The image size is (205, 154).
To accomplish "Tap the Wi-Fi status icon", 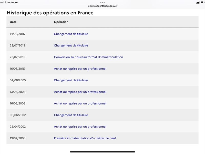I will click(202, 3).
